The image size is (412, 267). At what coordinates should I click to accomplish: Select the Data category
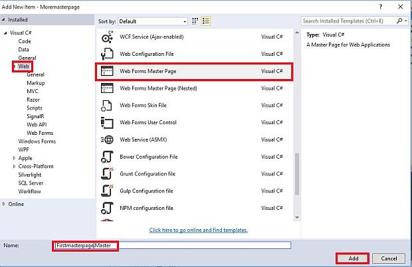pos(23,50)
